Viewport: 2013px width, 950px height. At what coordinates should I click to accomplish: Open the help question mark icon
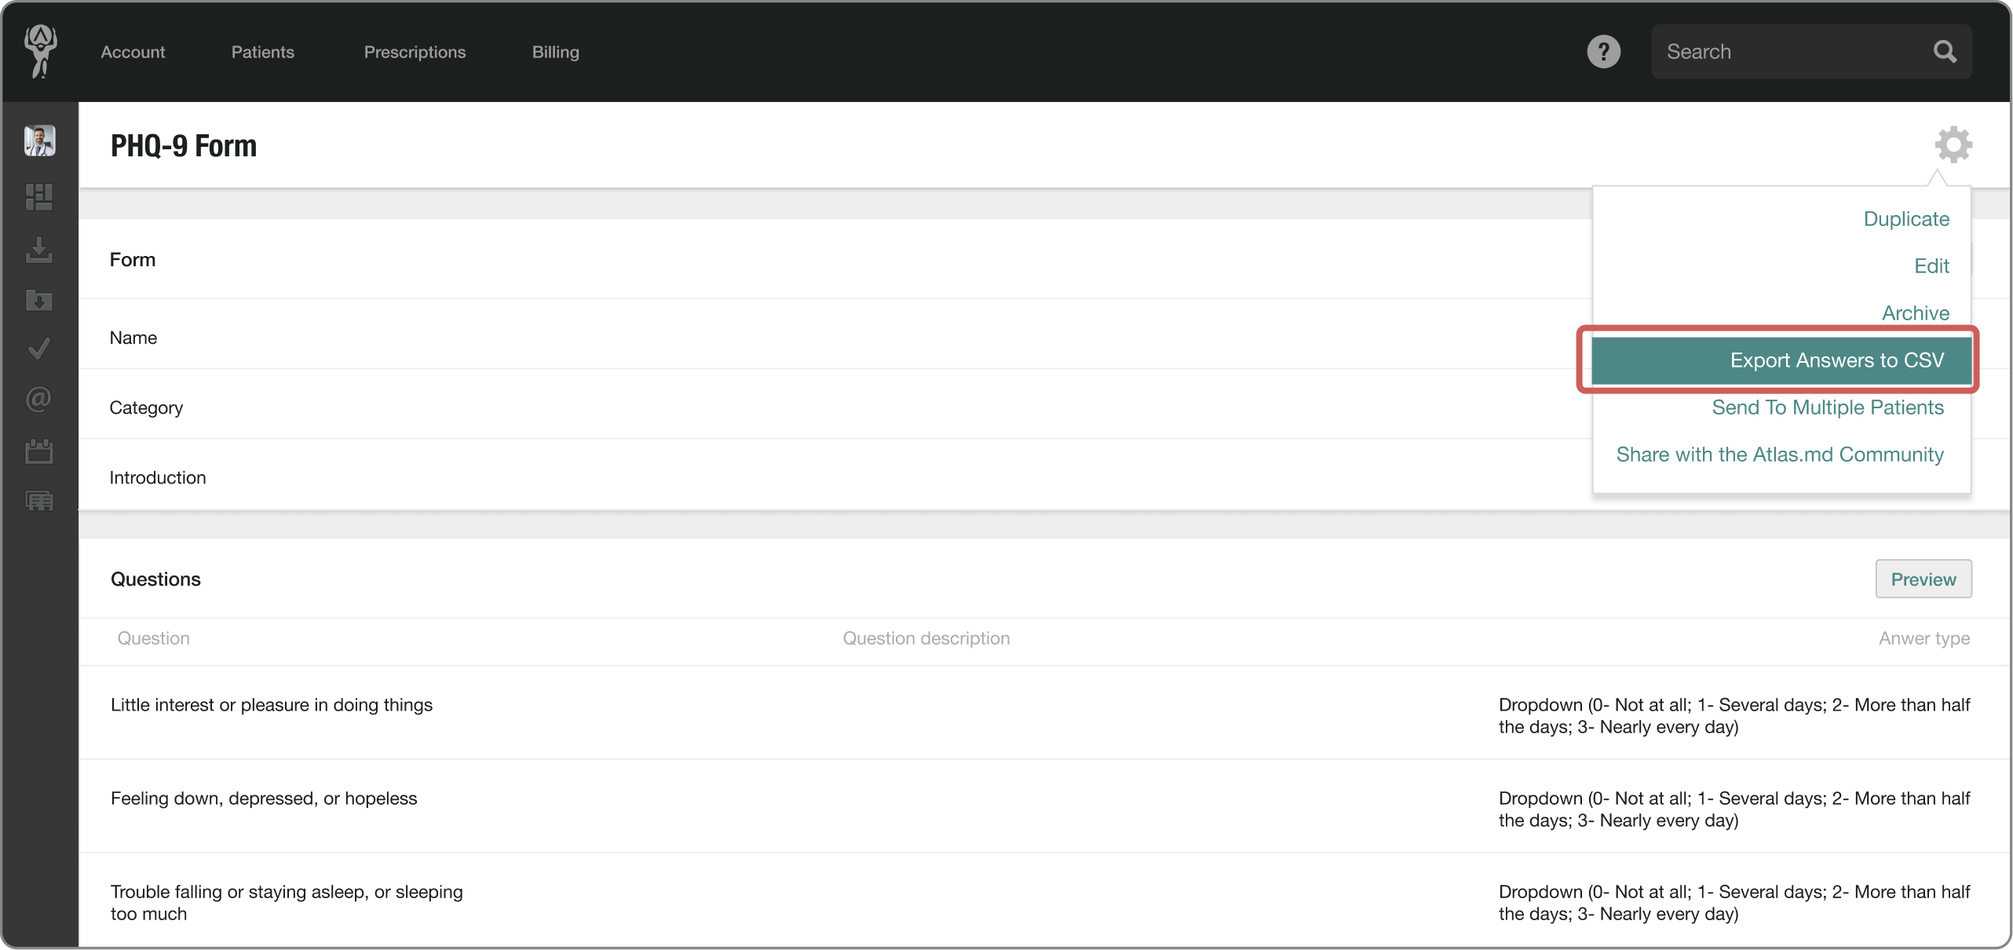coord(1603,52)
